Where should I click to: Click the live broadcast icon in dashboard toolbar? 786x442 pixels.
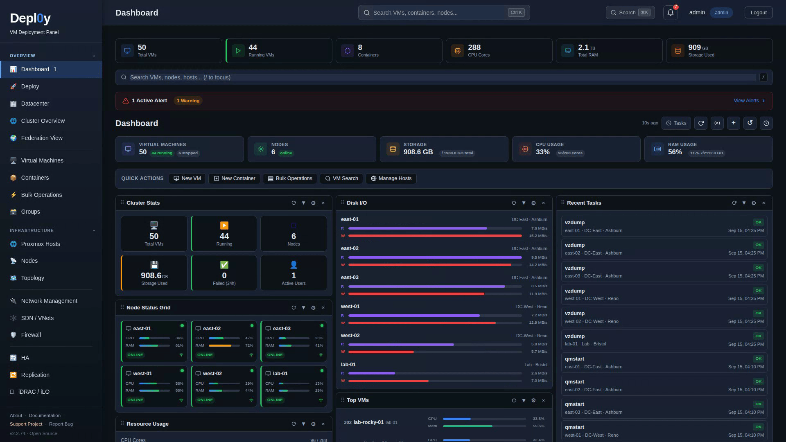[717, 123]
